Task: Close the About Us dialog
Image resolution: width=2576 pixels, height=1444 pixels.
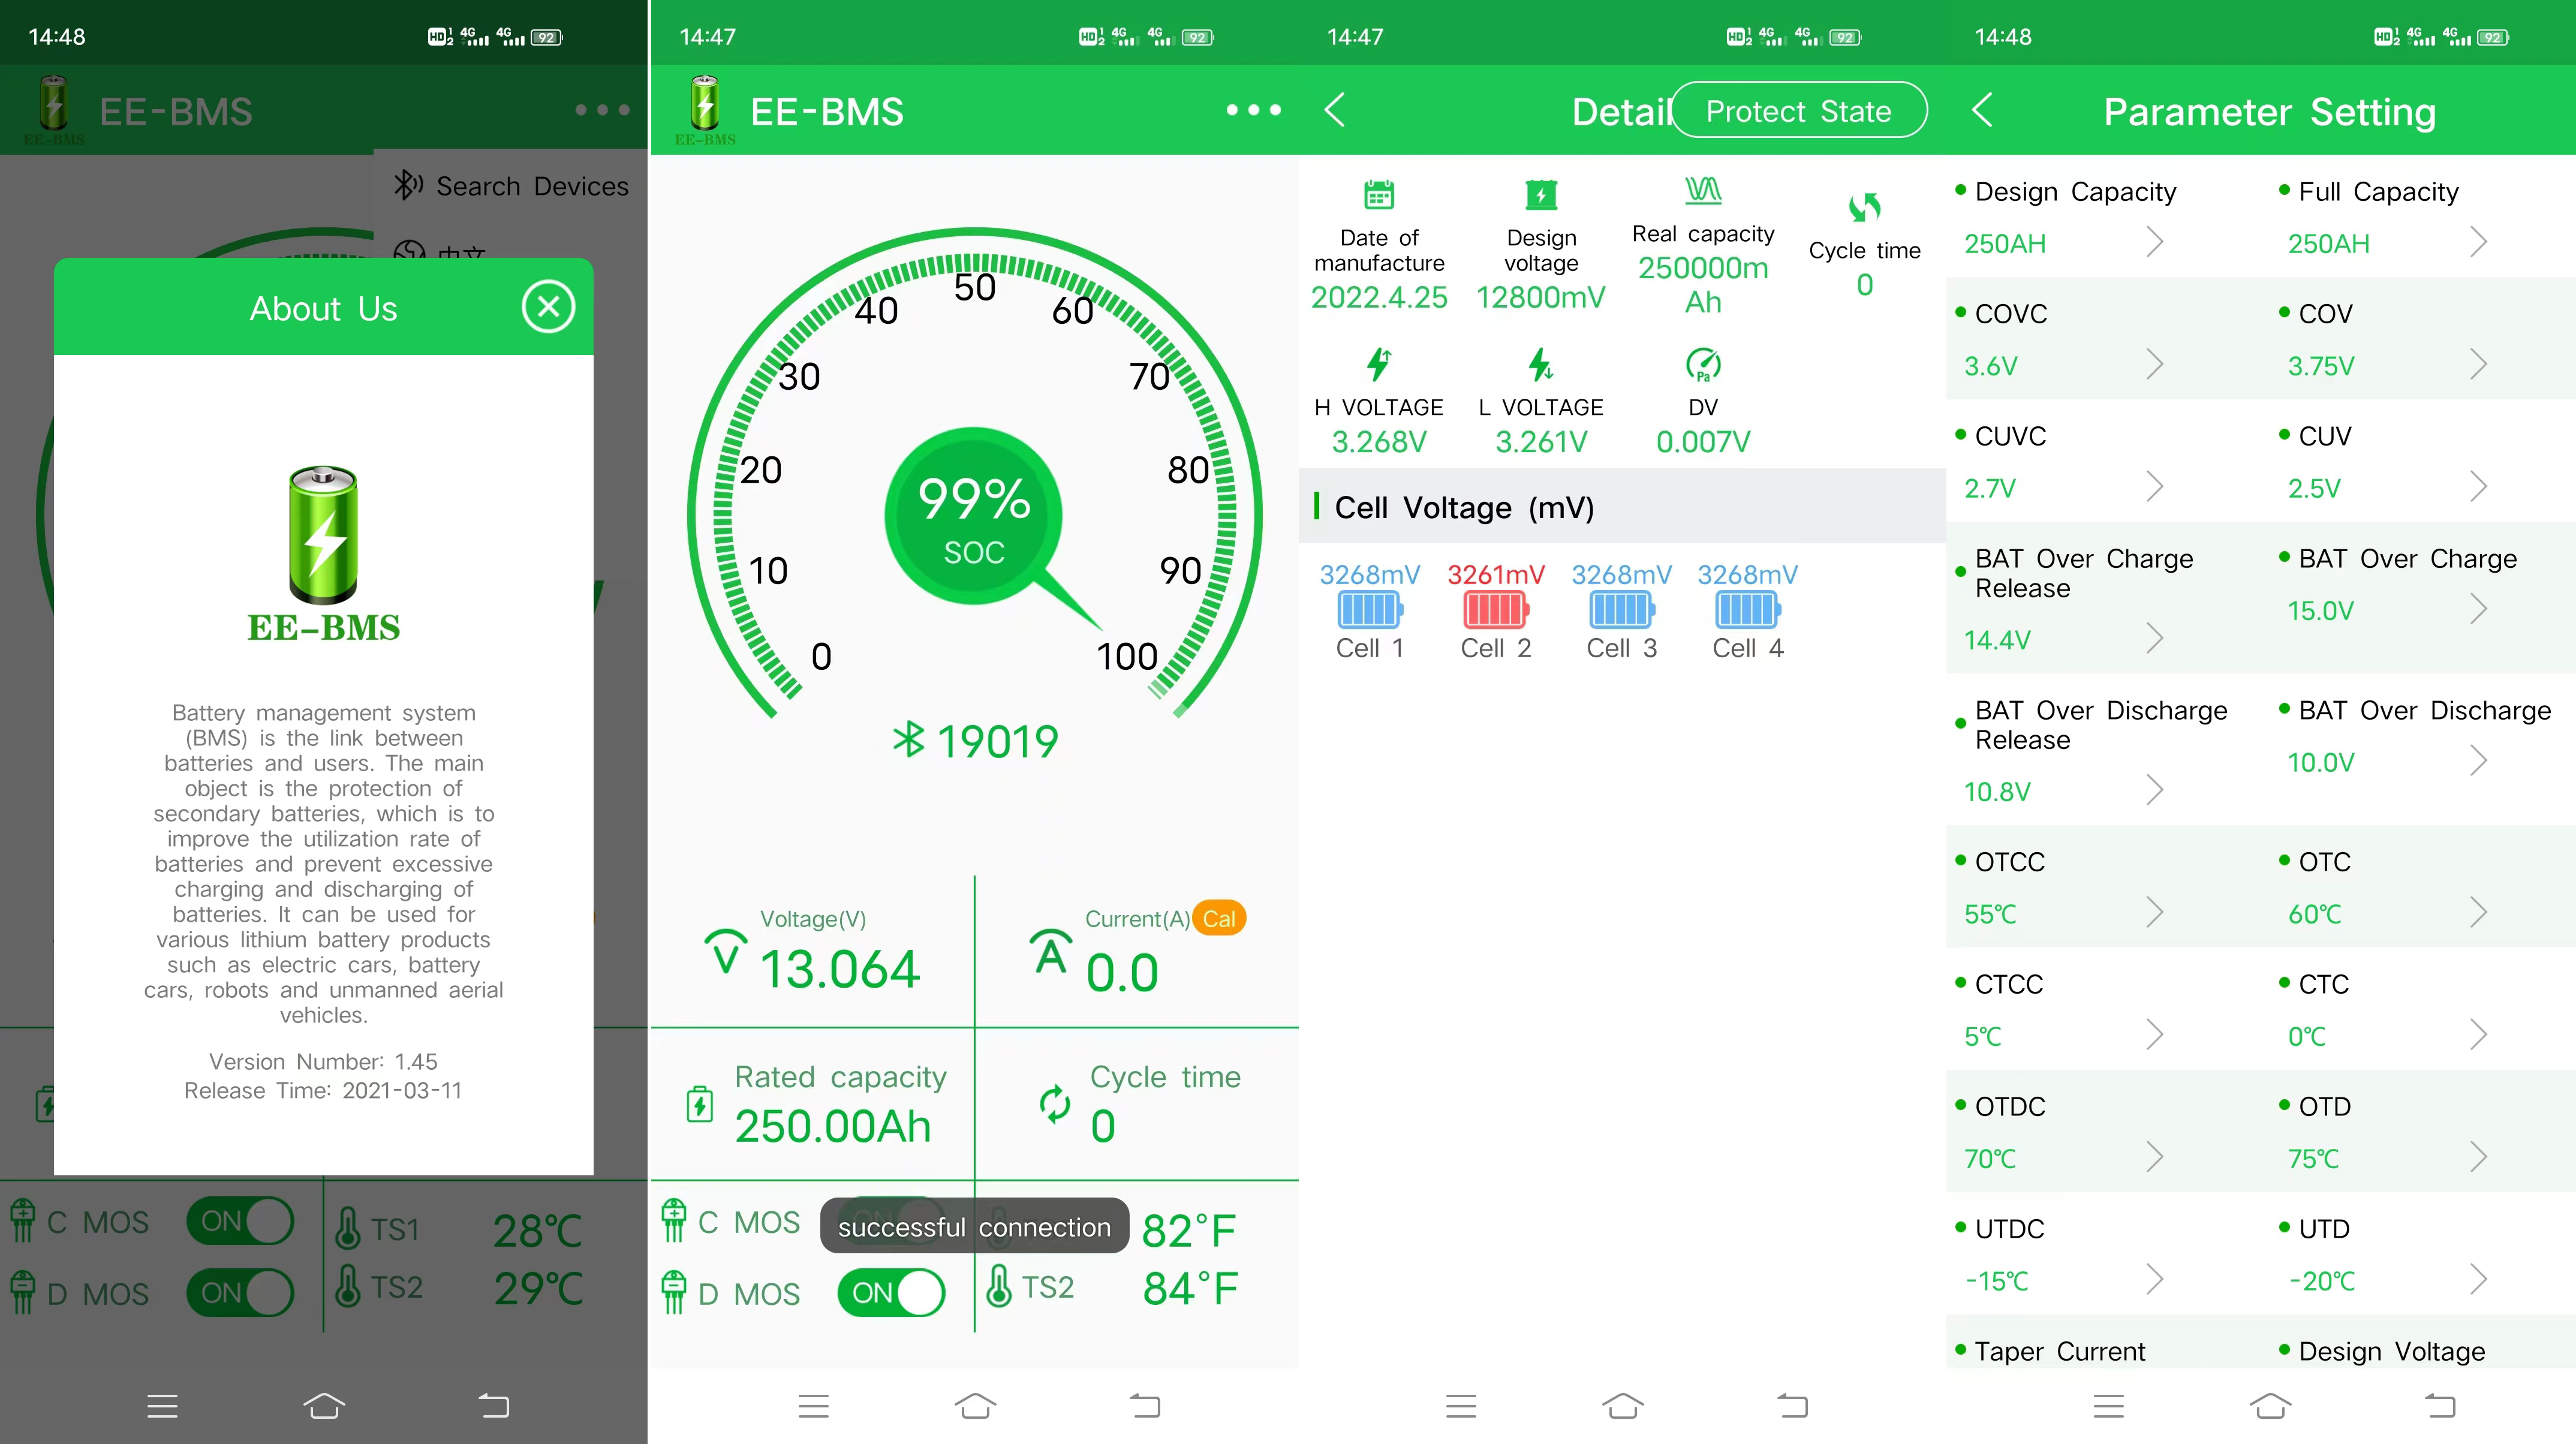Action: pos(548,307)
